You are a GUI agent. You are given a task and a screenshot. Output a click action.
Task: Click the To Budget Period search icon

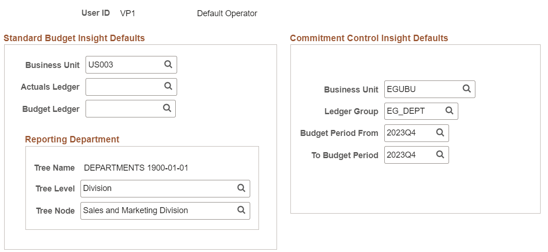coord(440,154)
